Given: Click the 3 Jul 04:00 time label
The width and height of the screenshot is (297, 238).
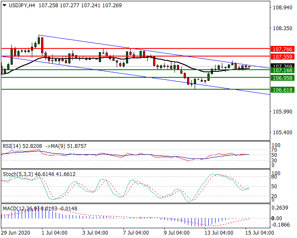Looking at the screenshot, I should tap(95, 233).
